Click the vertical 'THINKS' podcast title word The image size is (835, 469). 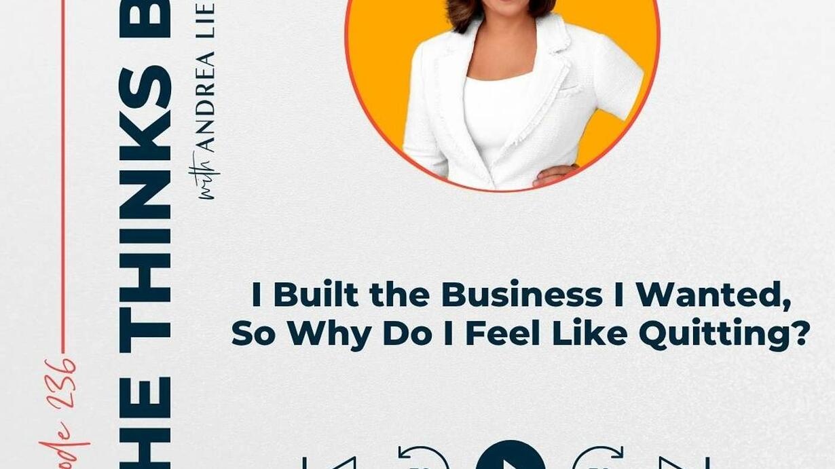coord(145,210)
